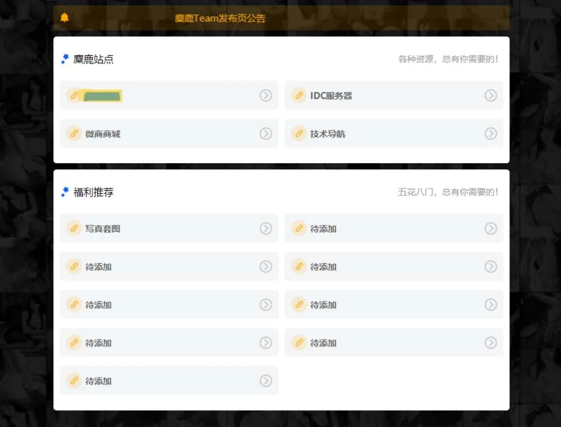Select the 待添加 entry right of 写真套图

(x=323, y=229)
